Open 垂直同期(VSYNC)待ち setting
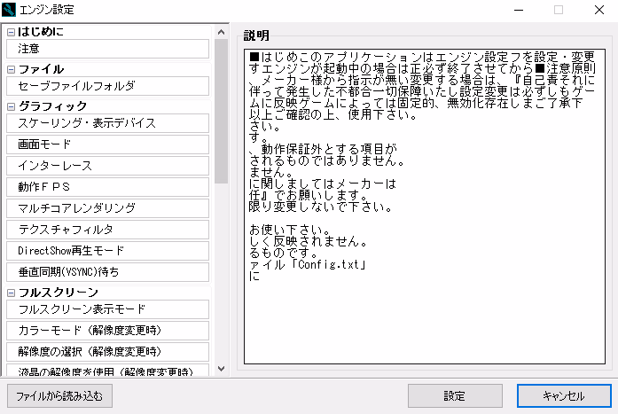The height and width of the screenshot is (414, 618). coord(107,272)
